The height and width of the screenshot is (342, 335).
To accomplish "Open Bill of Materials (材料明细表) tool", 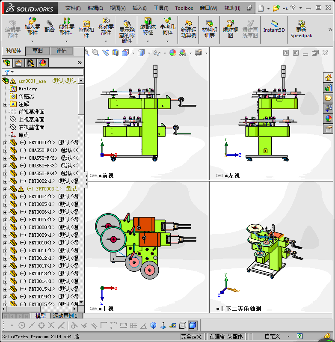I will pos(210,29).
